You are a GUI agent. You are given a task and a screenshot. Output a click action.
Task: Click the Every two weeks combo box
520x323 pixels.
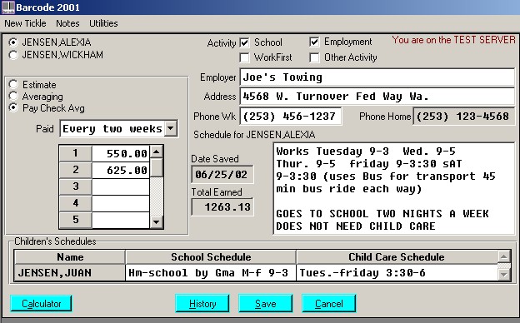(x=118, y=128)
